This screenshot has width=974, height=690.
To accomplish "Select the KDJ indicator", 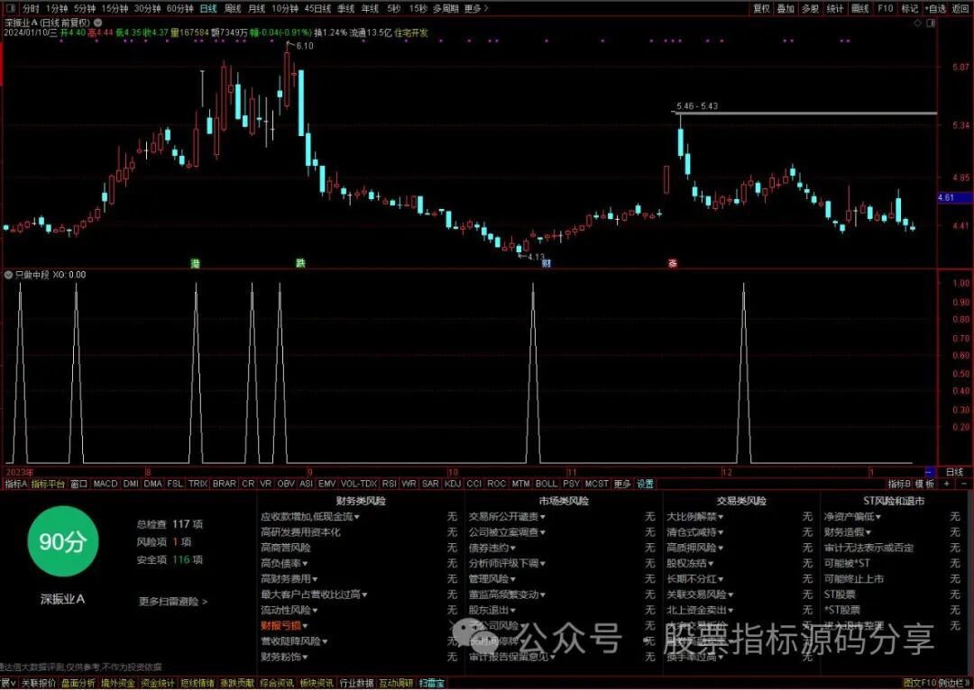I will [454, 484].
